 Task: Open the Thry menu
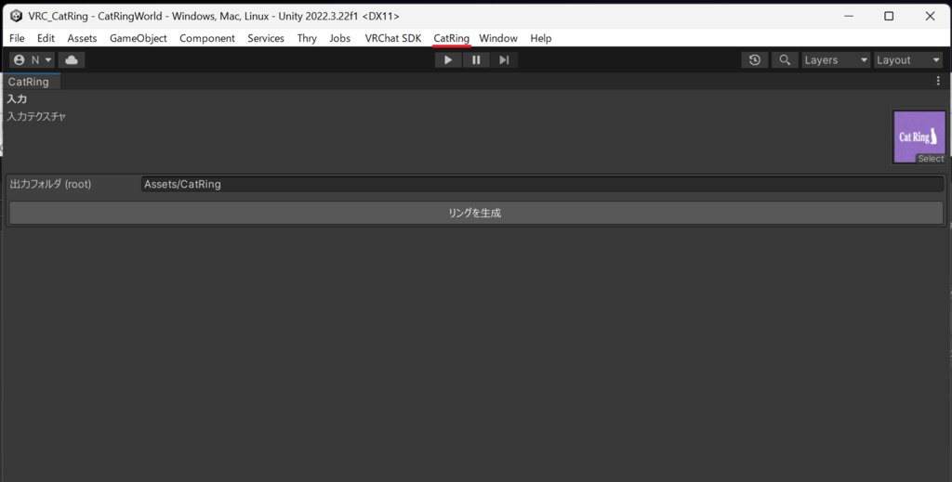pos(307,38)
